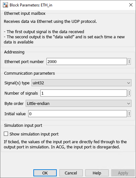Open Help for this block
This screenshot has width=136, height=178.
tap(97, 173)
